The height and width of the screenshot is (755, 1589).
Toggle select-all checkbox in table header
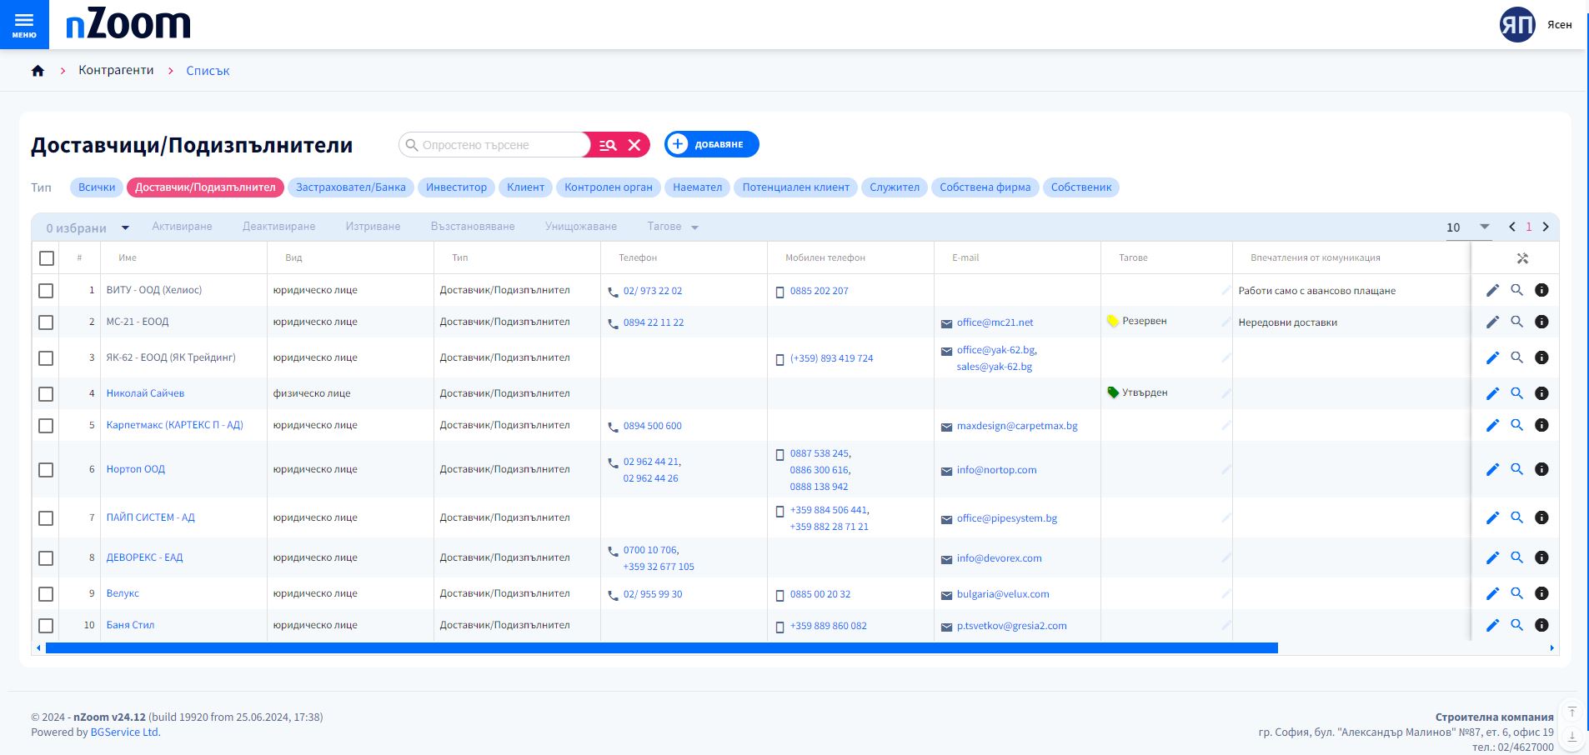click(x=47, y=258)
